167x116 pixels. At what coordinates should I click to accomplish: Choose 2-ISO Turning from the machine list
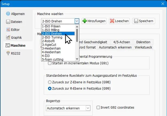pos(52,37)
